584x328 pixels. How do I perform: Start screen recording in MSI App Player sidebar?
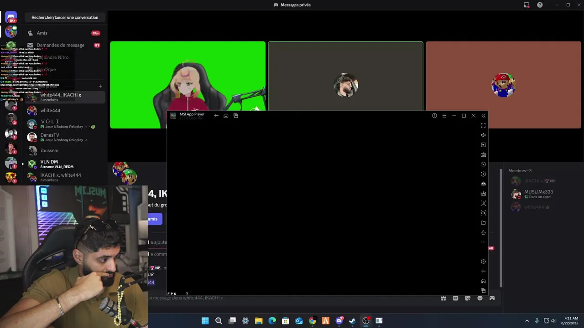click(483, 213)
